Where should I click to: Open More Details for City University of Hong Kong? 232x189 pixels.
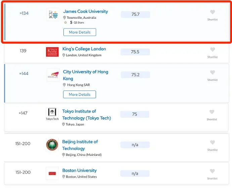(80, 94)
